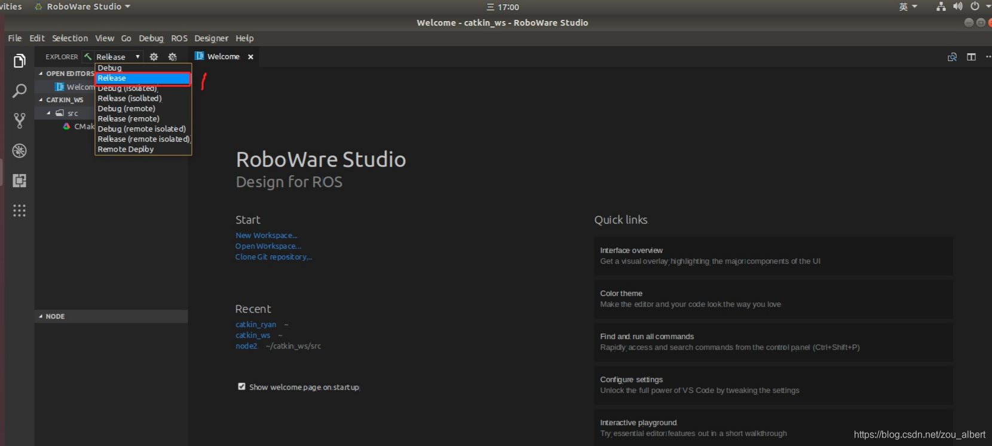Click the first gear icon in Explorer header

pyautogui.click(x=154, y=57)
